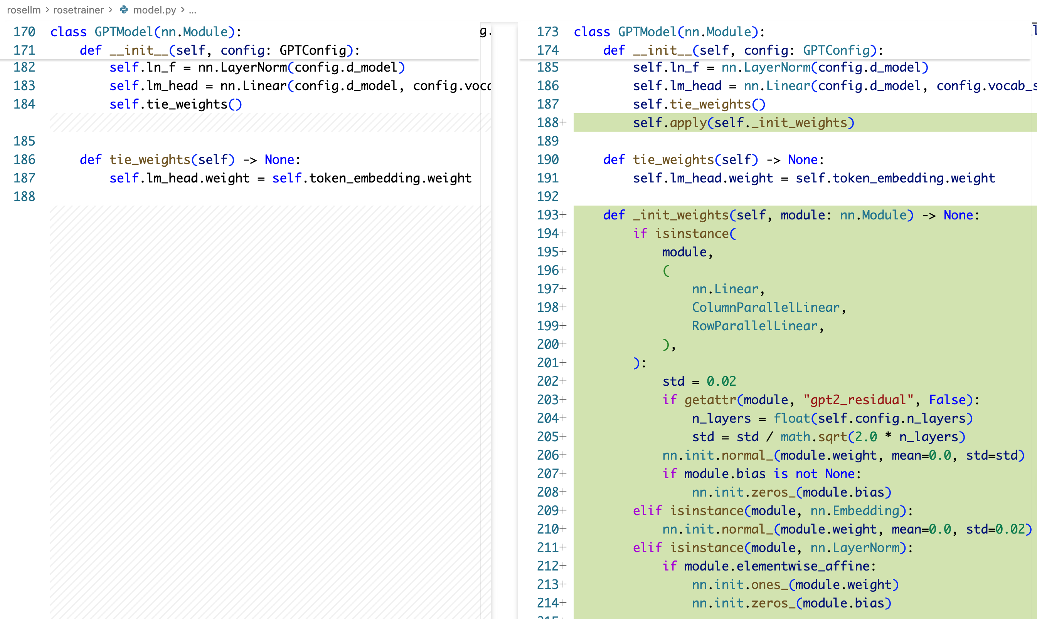
Task: Click the plus marker on line 209
Action: [563, 510]
